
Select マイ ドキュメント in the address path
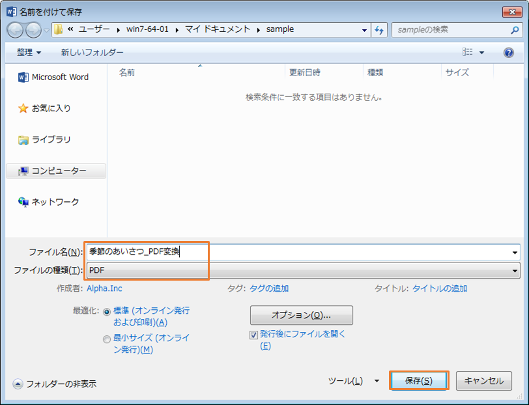pyautogui.click(x=218, y=29)
